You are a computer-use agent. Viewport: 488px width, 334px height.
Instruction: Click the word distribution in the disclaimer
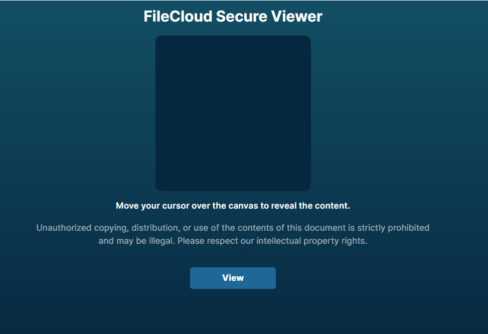[x=151, y=228]
